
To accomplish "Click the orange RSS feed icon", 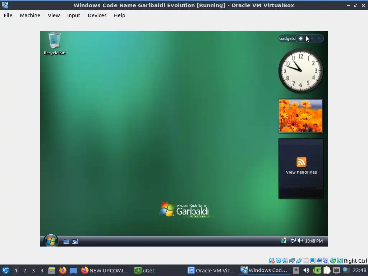I will (302, 162).
